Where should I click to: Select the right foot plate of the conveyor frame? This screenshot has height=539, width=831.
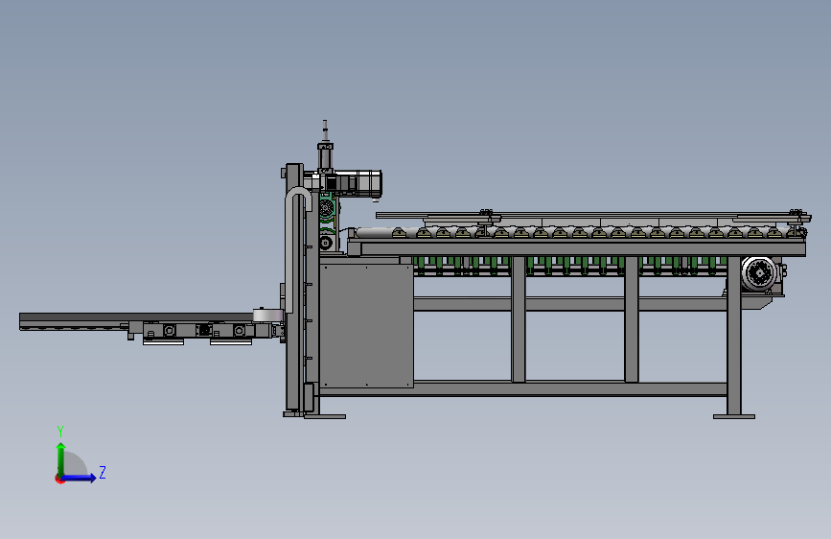pyautogui.click(x=734, y=416)
